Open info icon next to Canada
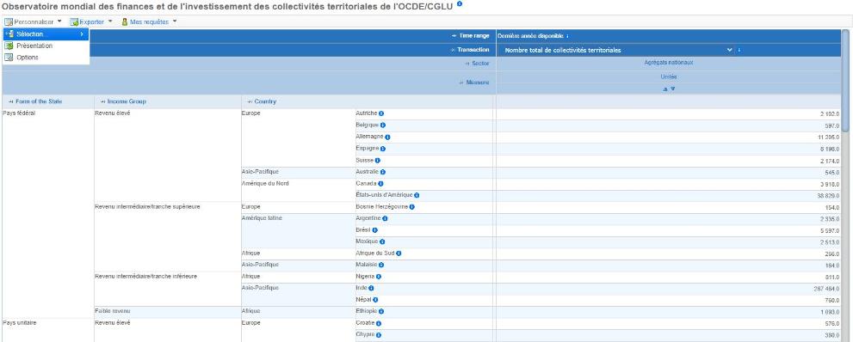Image resolution: width=853 pixels, height=342 pixels. tap(380, 184)
